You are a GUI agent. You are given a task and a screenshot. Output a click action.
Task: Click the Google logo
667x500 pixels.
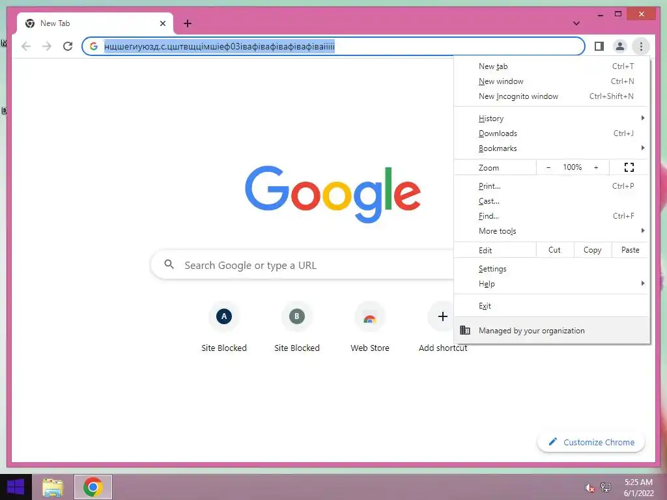click(333, 194)
